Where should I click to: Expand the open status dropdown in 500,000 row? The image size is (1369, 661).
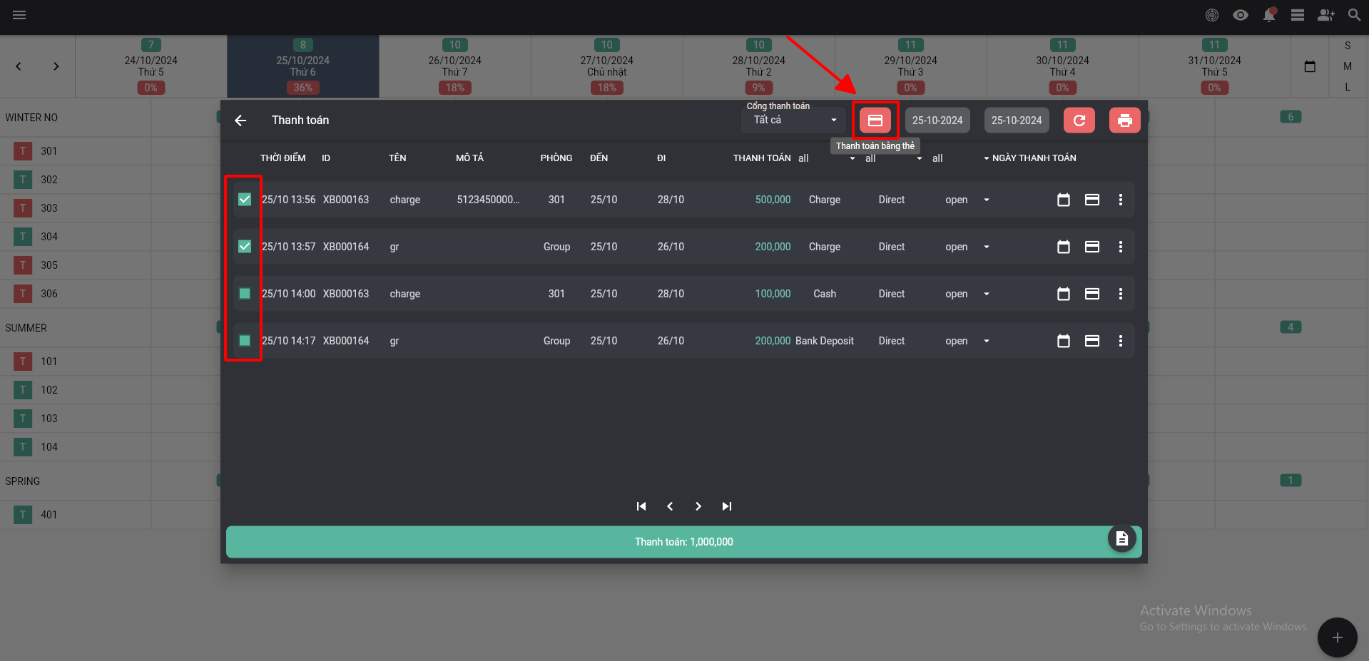[x=987, y=200]
